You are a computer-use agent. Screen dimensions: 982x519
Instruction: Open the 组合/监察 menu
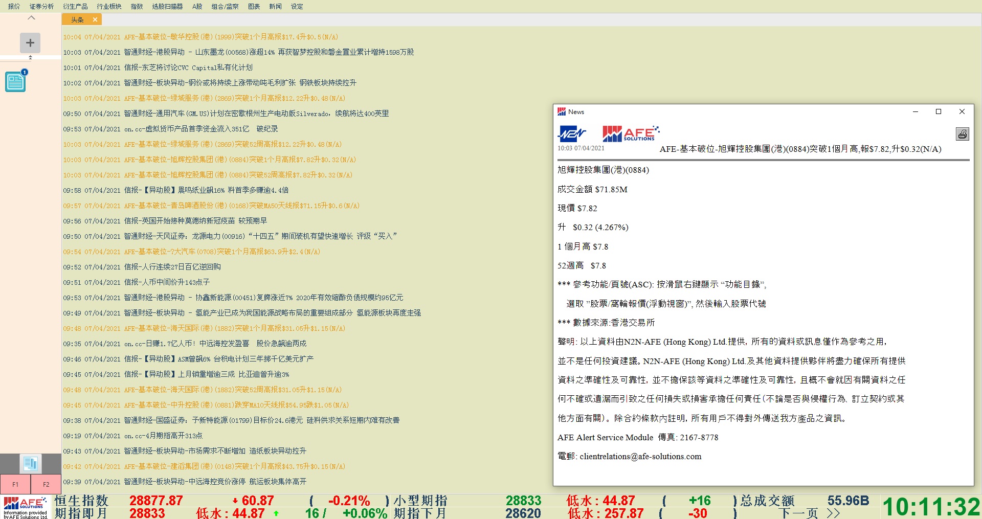[x=225, y=6]
